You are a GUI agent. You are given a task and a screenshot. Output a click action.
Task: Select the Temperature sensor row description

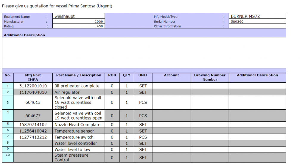79,131
